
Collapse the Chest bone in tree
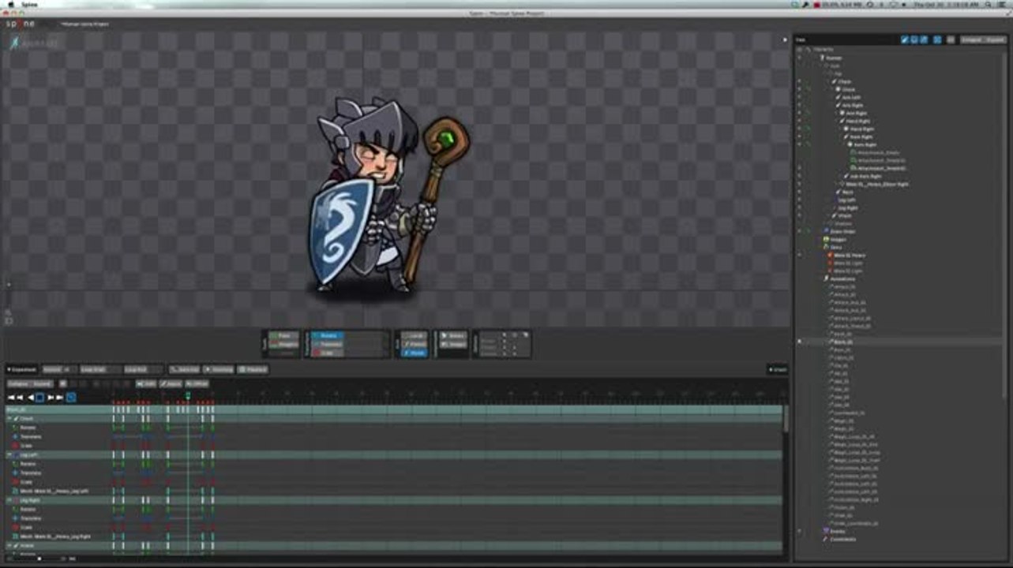pyautogui.click(x=829, y=81)
